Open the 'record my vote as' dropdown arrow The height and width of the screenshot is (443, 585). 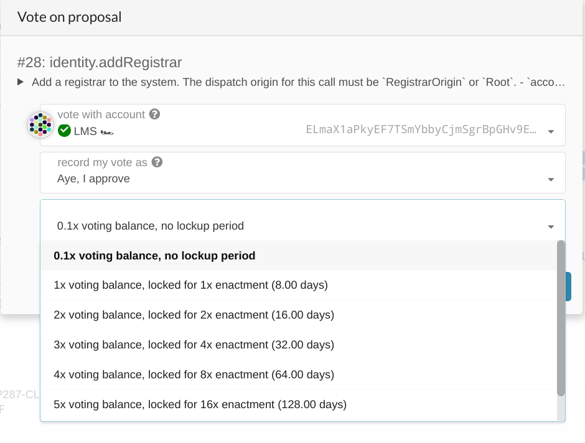tap(551, 179)
